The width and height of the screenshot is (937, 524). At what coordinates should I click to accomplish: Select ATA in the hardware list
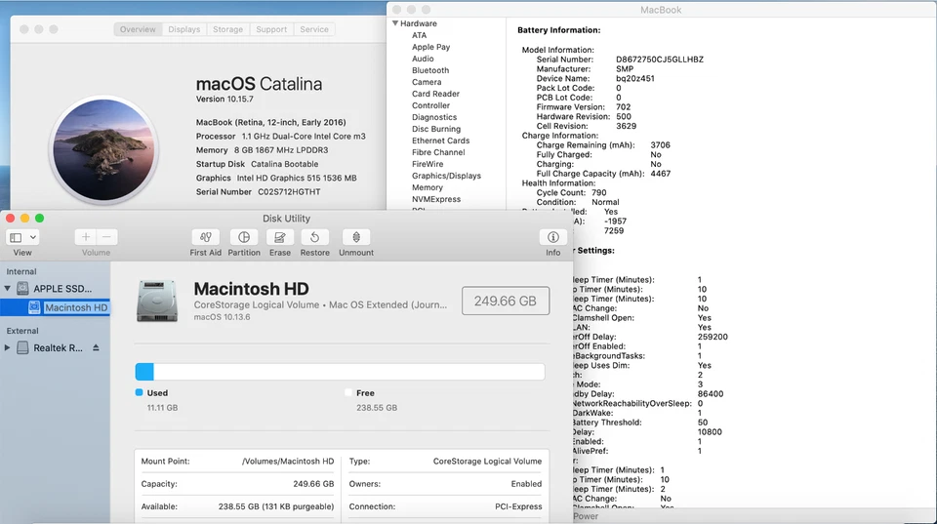[x=419, y=35]
